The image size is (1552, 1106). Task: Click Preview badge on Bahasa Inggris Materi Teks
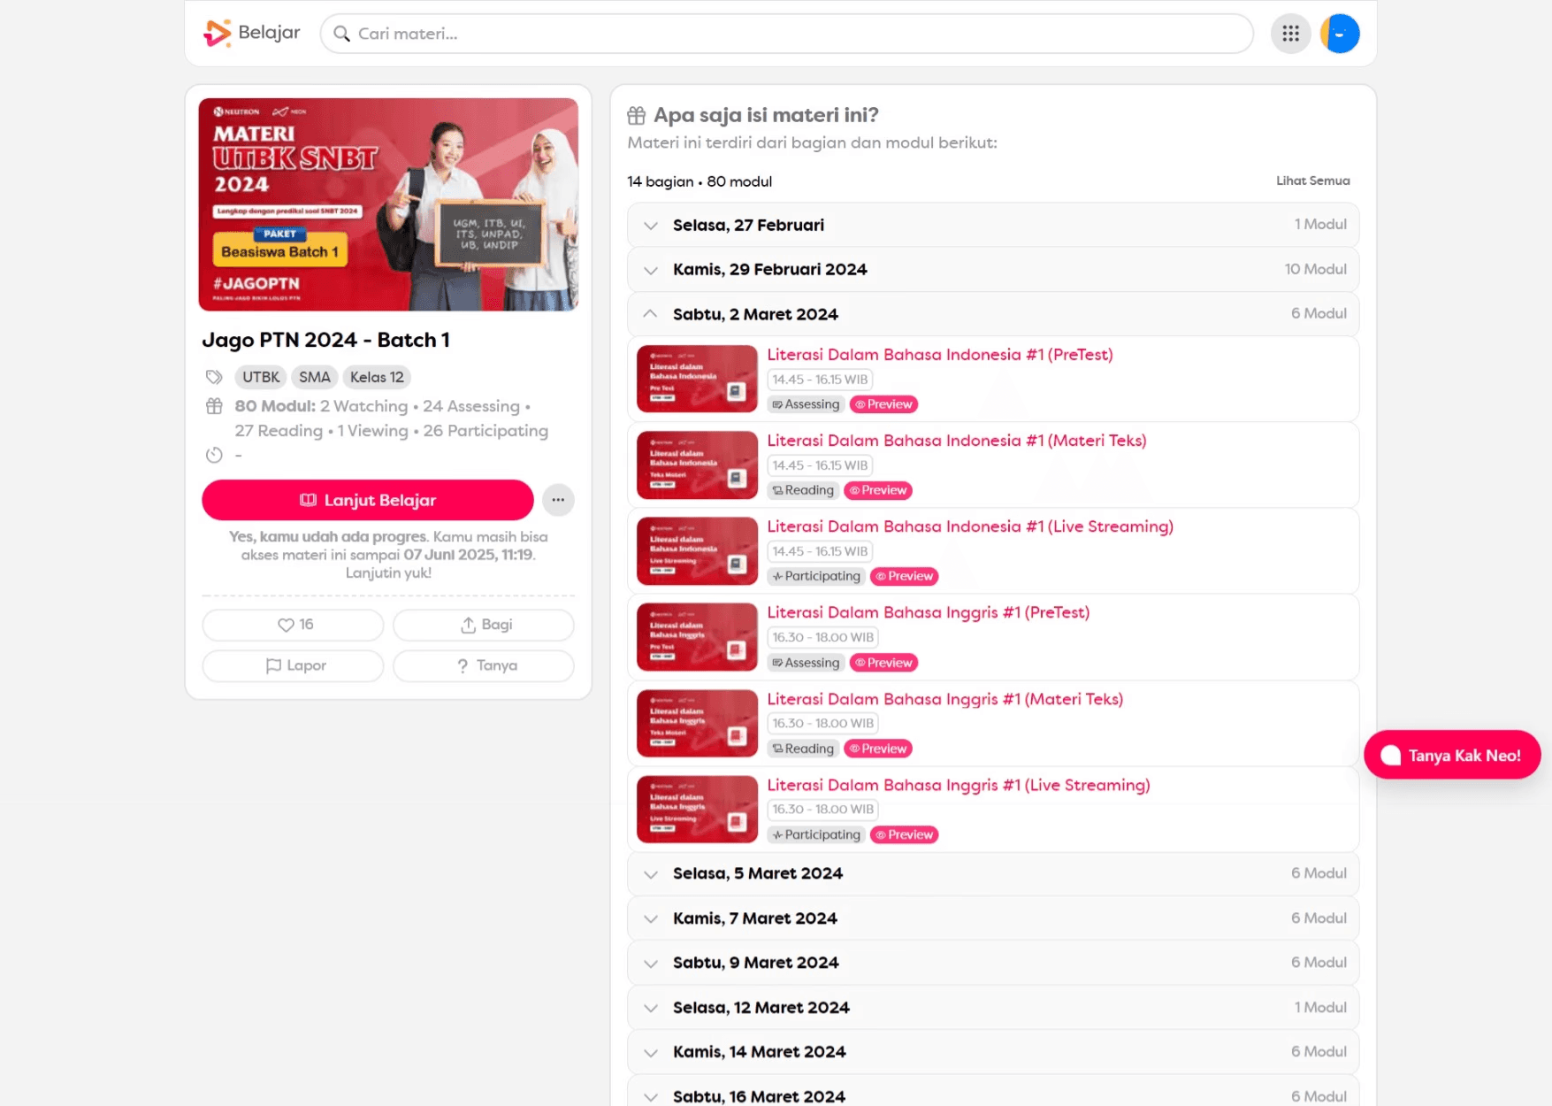pyautogui.click(x=878, y=749)
